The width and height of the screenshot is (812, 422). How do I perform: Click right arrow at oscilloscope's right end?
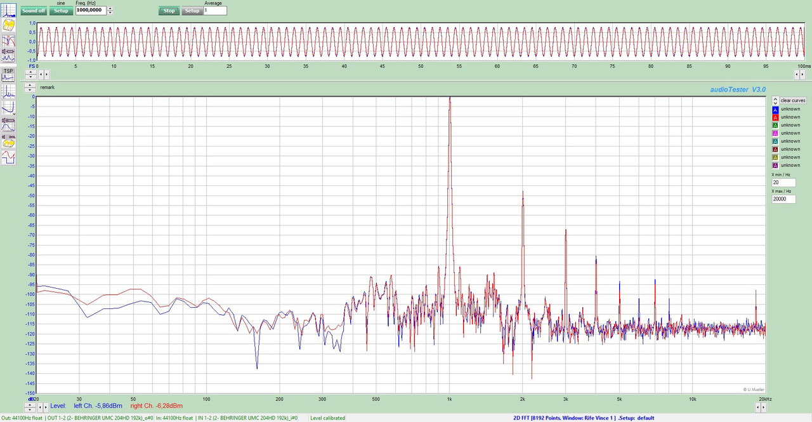point(802,75)
